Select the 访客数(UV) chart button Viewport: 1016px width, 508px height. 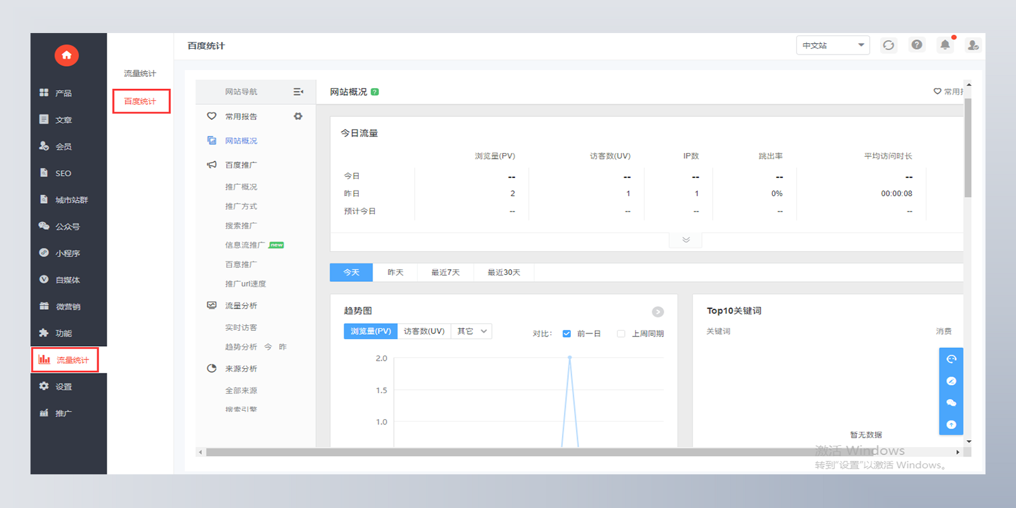click(x=424, y=331)
